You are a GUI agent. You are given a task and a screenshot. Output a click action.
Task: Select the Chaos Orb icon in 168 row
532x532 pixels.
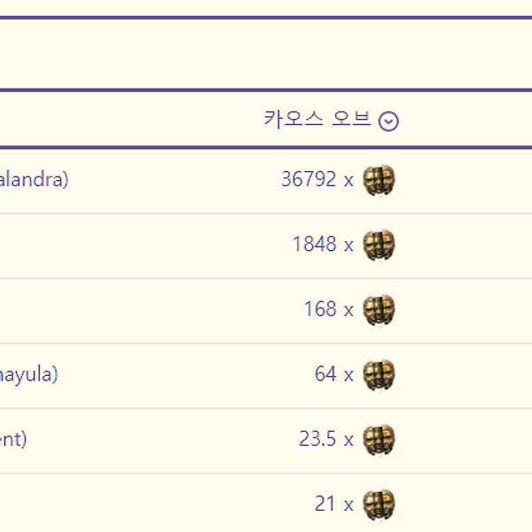click(379, 309)
